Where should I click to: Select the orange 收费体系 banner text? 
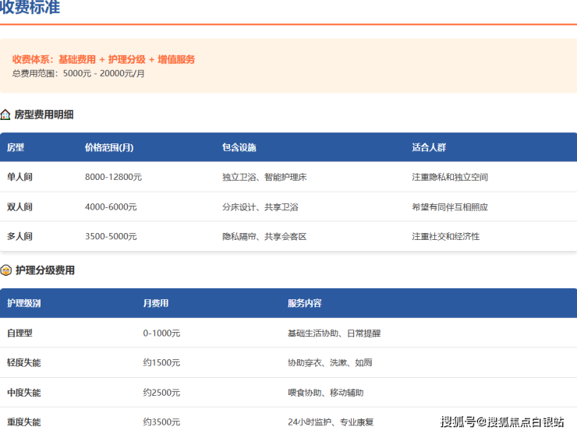104,59
